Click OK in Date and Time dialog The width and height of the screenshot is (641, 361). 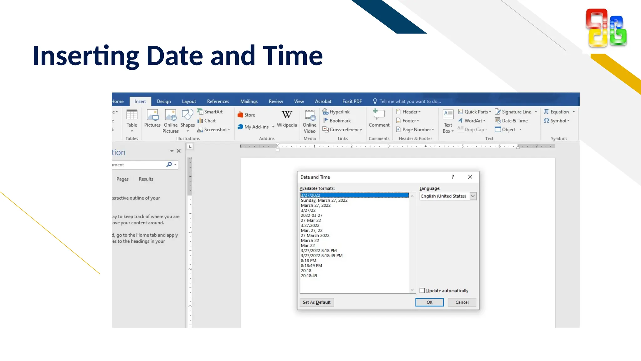[429, 302]
